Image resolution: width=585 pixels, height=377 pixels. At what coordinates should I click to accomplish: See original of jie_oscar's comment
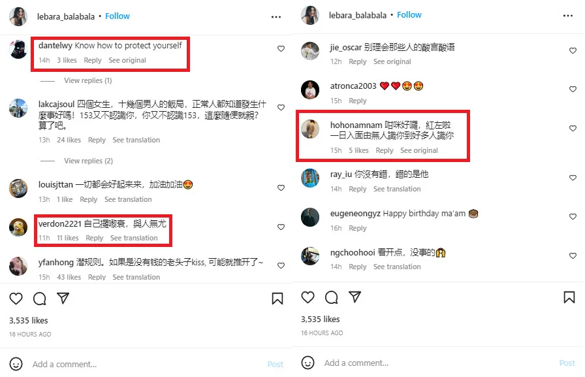coord(392,61)
